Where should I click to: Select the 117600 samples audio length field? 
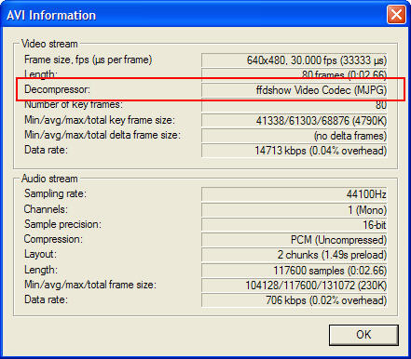click(295, 270)
